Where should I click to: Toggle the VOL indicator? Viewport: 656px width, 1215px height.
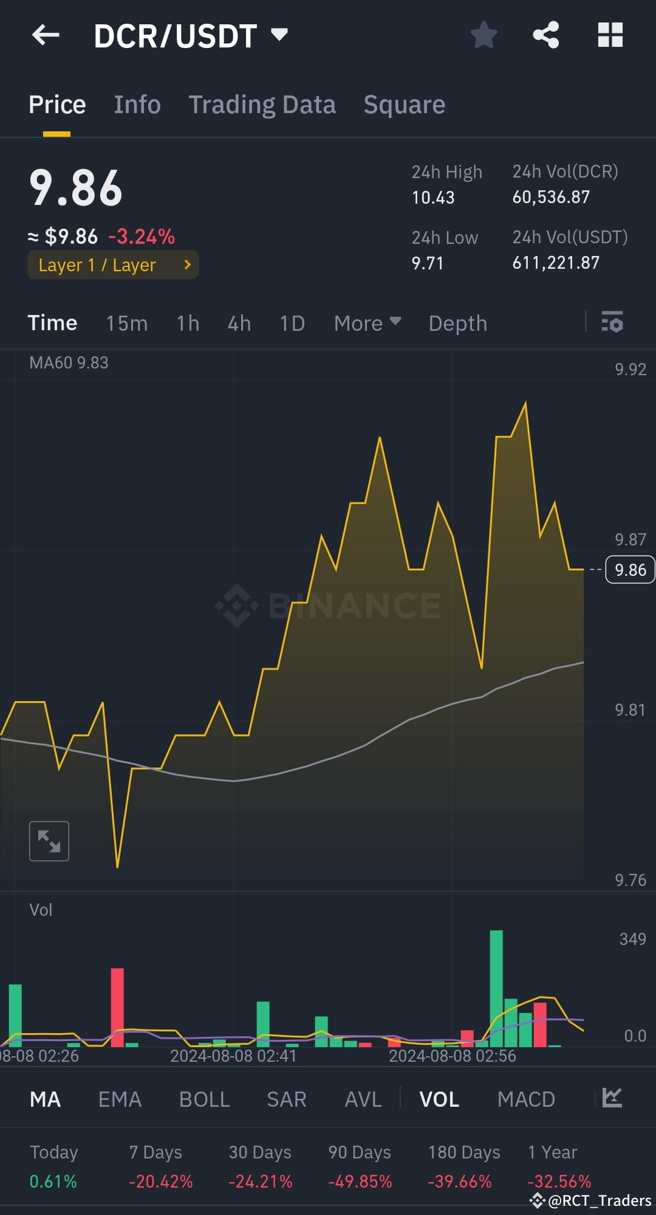(439, 1098)
